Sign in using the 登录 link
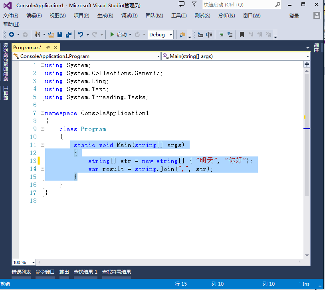The width and height of the screenshot is (325, 290). point(294,15)
